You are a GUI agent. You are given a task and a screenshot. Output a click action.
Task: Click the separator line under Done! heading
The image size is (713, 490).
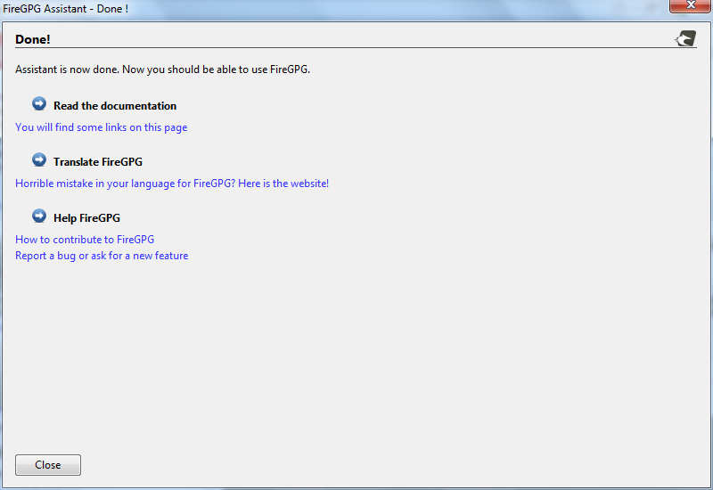point(356,47)
